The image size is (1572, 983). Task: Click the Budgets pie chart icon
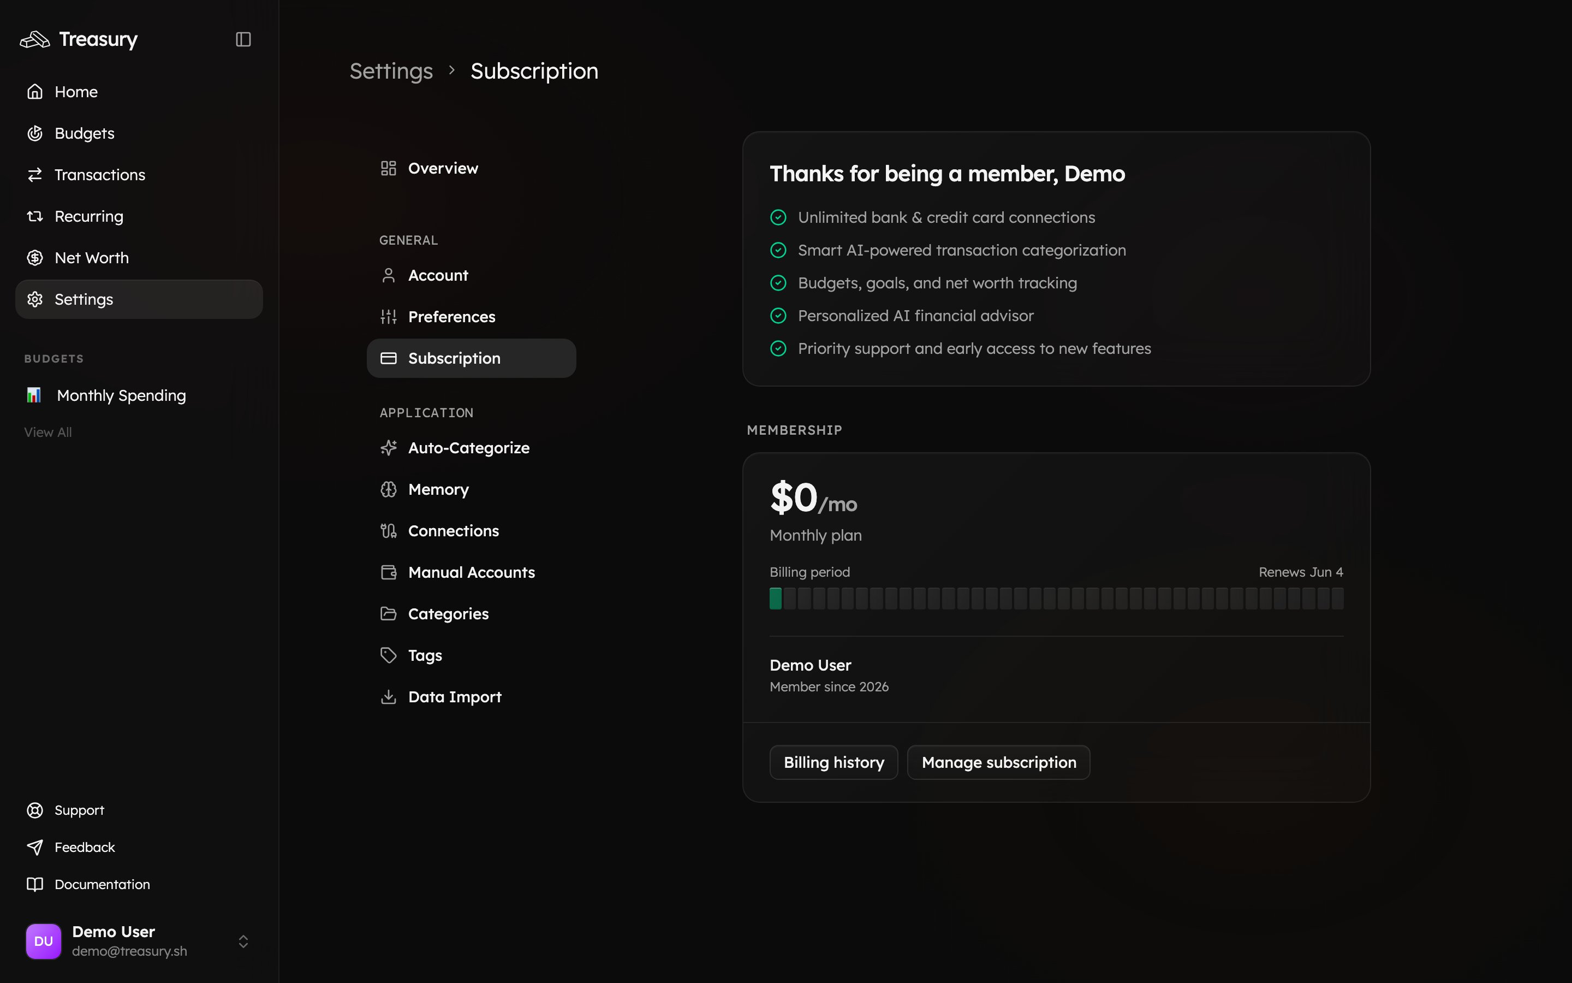coord(35,133)
